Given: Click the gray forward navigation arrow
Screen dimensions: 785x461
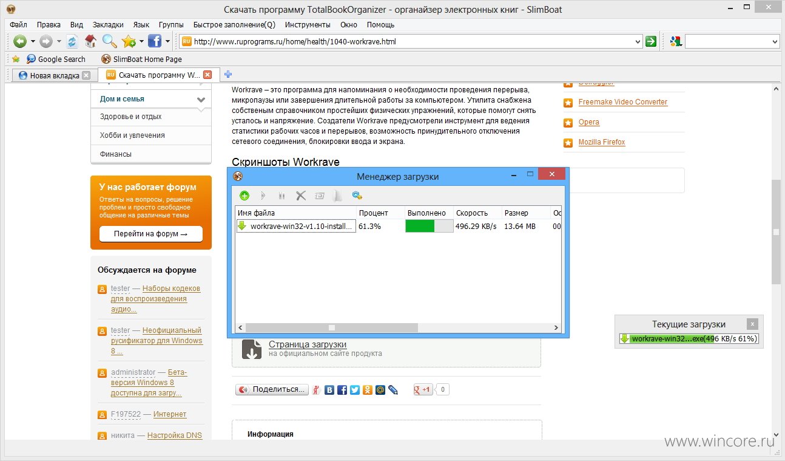Looking at the screenshot, I should (46, 41).
